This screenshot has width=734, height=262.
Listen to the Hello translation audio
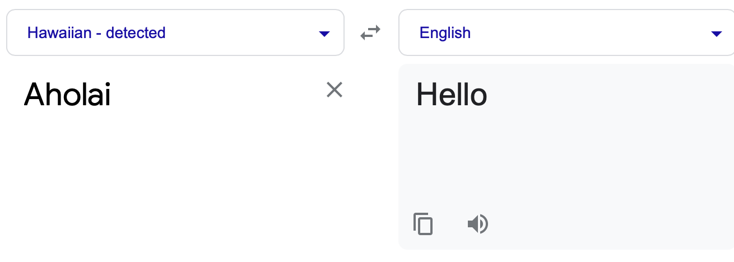click(477, 224)
